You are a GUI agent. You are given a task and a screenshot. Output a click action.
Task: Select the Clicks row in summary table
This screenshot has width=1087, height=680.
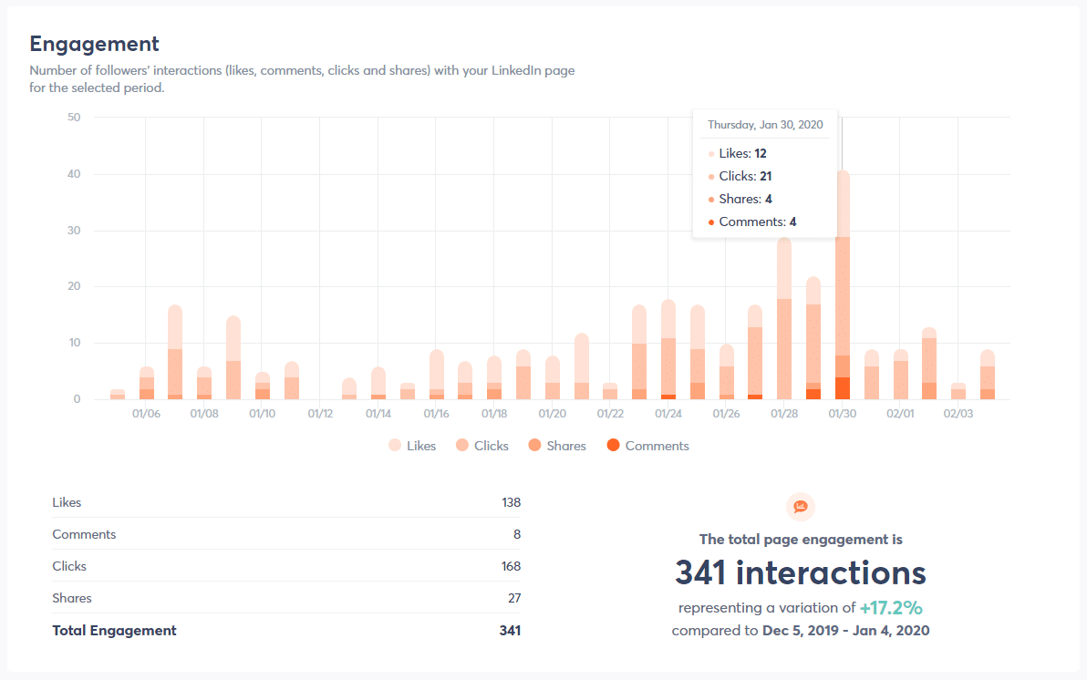click(286, 566)
